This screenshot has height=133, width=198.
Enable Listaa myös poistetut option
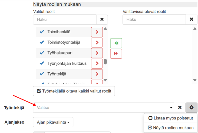(x=171, y=118)
